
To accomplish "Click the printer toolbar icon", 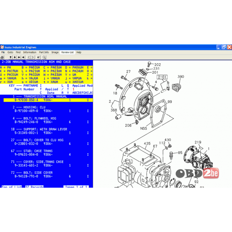I will pos(2,57).
